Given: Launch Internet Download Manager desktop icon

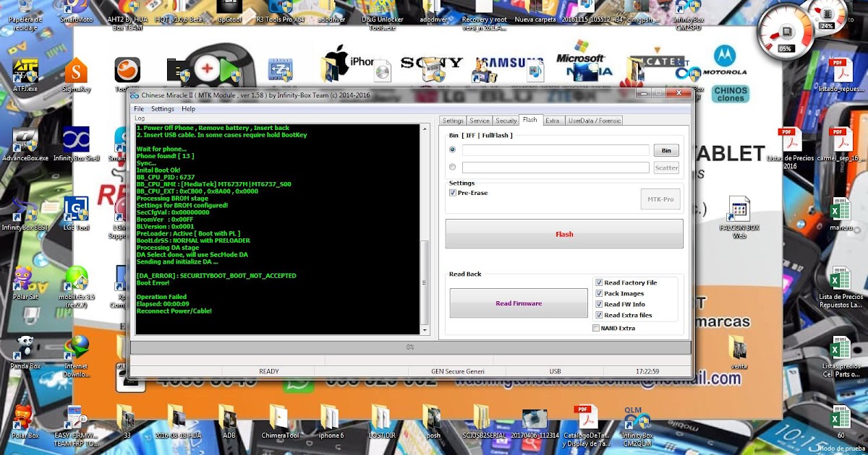Looking at the screenshot, I should click(76, 356).
